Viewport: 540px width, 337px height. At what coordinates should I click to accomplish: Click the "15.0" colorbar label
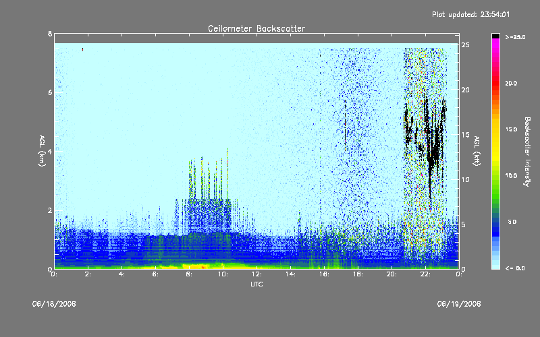tap(511, 129)
